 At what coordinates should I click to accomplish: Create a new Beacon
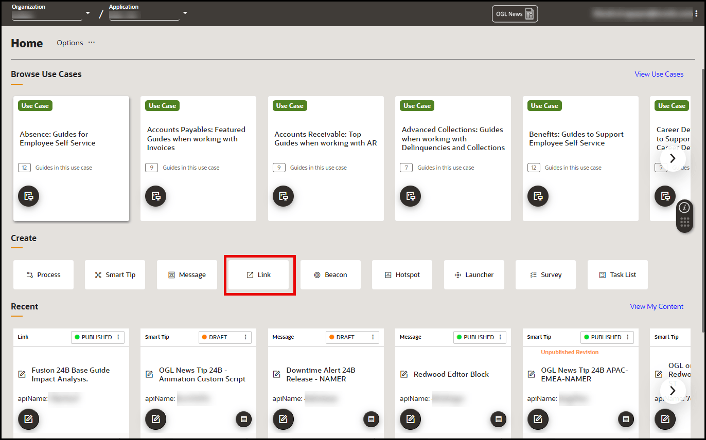click(x=330, y=274)
